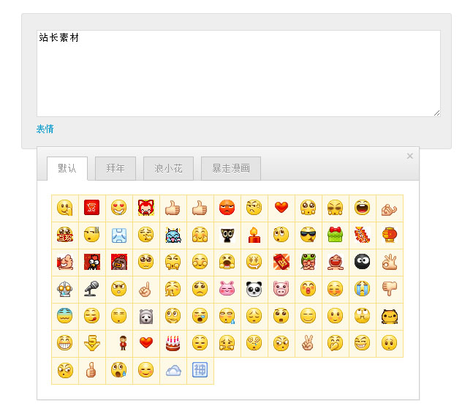Image resolution: width=473 pixels, height=414 pixels.
Task: Switch to the 默认 emoji tab
Action: coord(67,168)
